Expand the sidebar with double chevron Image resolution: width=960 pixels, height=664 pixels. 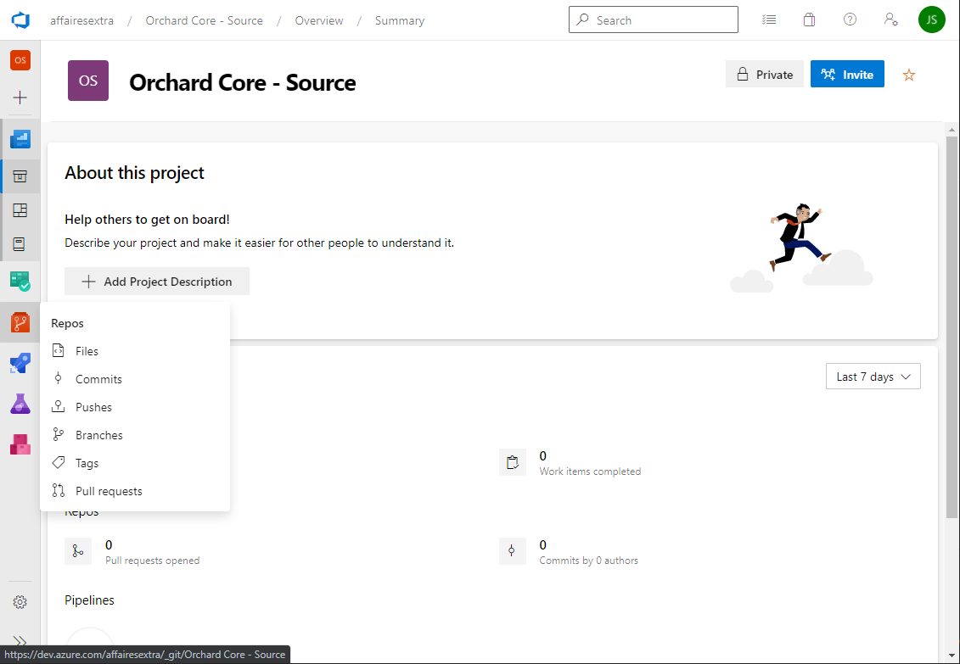tap(20, 641)
